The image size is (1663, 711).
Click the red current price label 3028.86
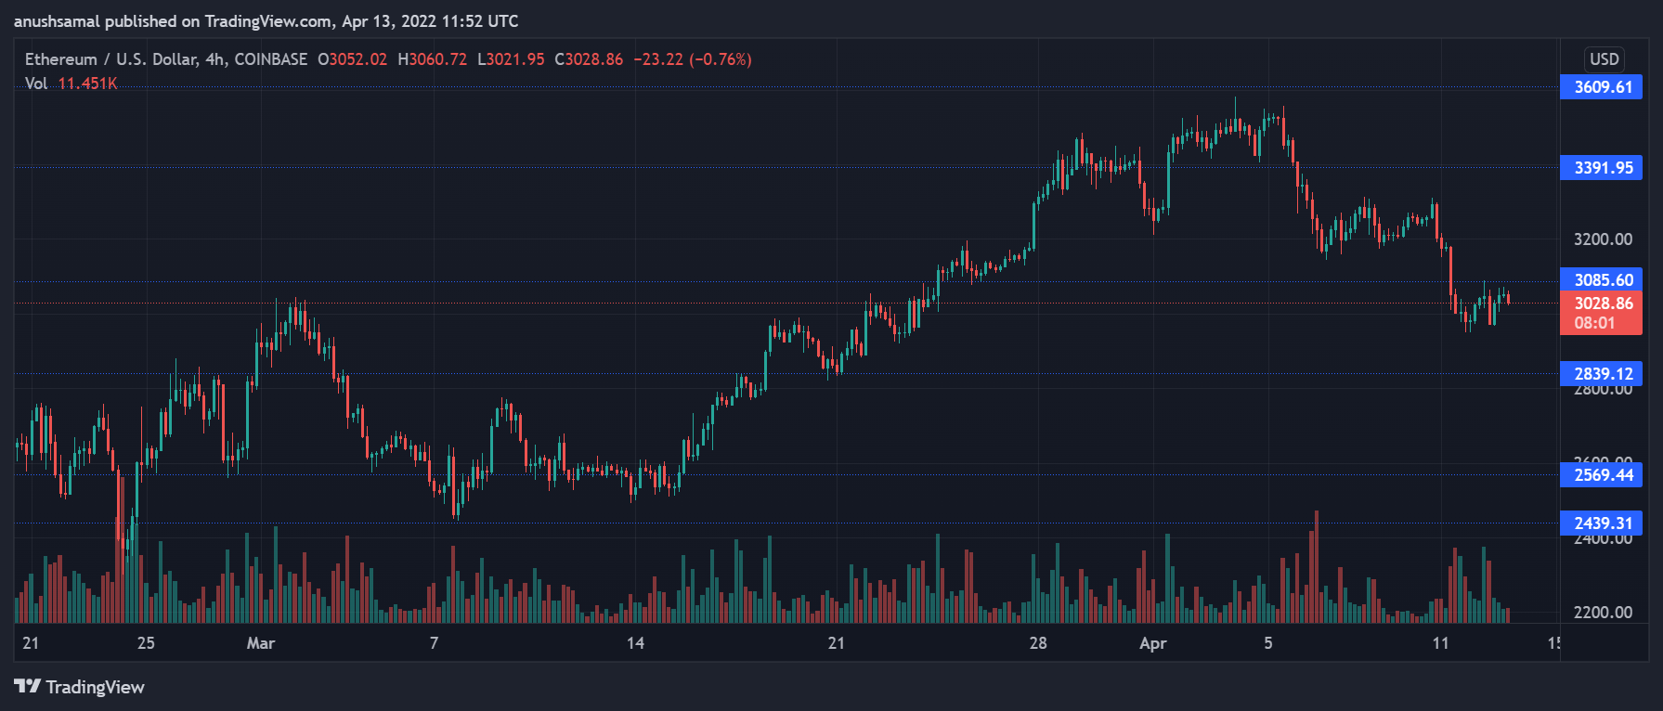(1603, 304)
